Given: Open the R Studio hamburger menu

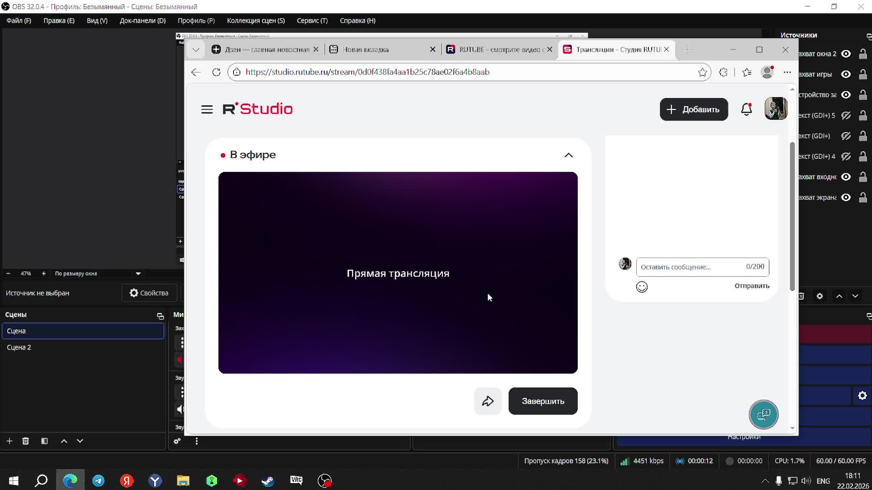Looking at the screenshot, I should pyautogui.click(x=207, y=109).
